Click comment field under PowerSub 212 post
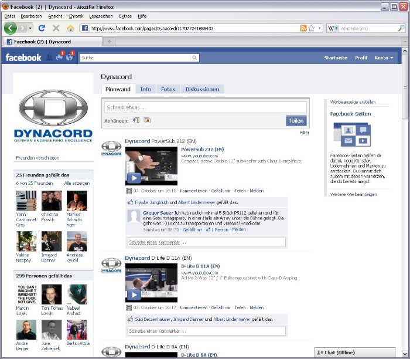Screen dimensions: 410x359 click(206, 242)
